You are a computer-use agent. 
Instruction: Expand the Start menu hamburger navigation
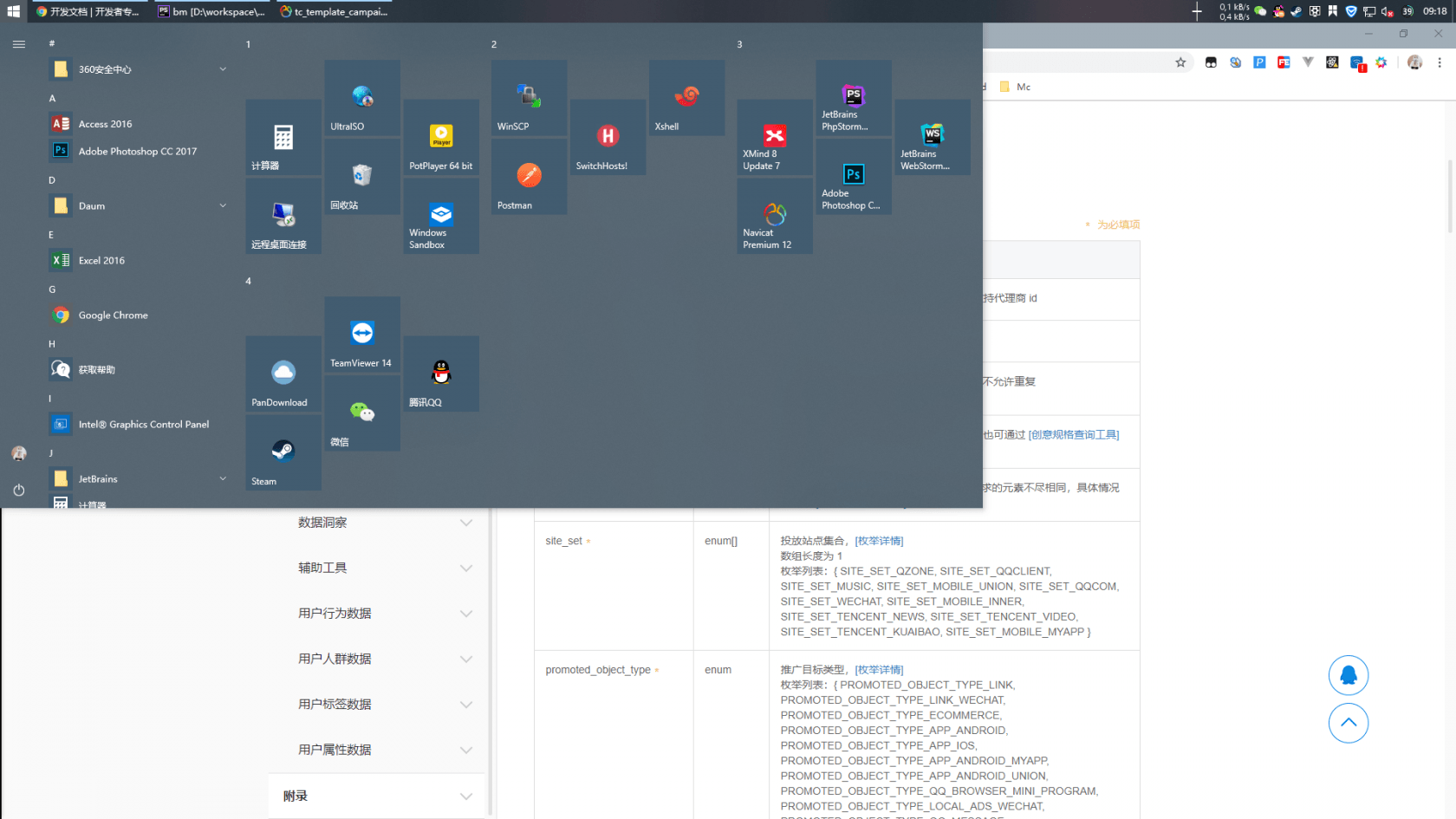pos(19,44)
